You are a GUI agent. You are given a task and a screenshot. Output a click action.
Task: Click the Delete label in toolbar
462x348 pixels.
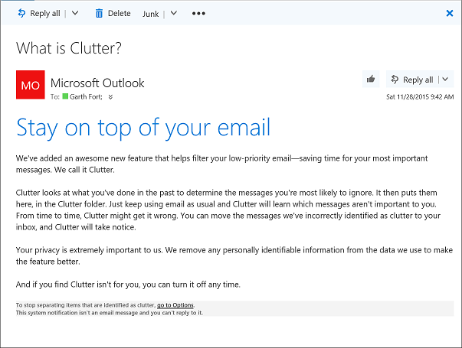coord(119,14)
